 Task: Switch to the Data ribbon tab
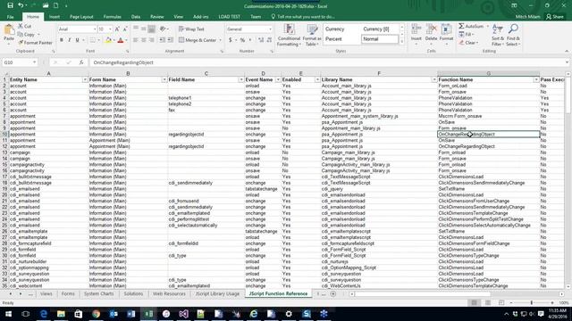coord(136,17)
